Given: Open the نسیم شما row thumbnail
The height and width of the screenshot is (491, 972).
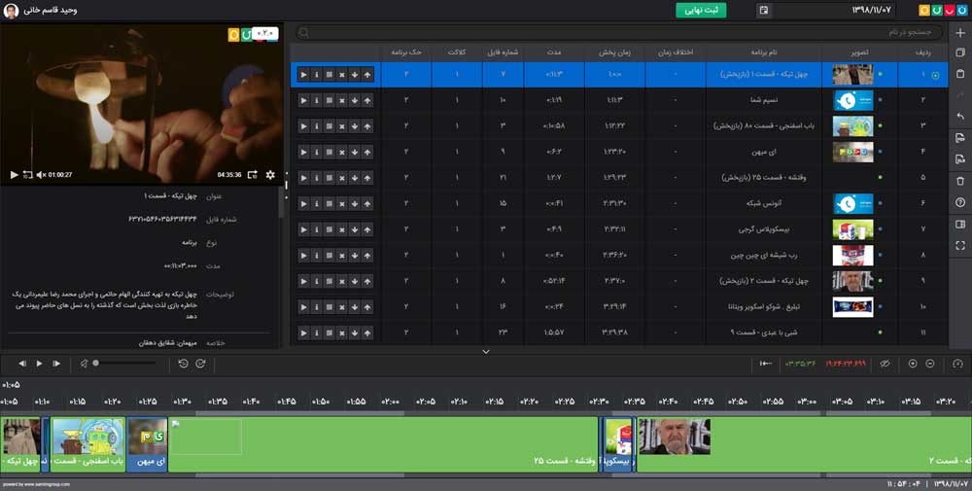Looking at the screenshot, I should (853, 100).
